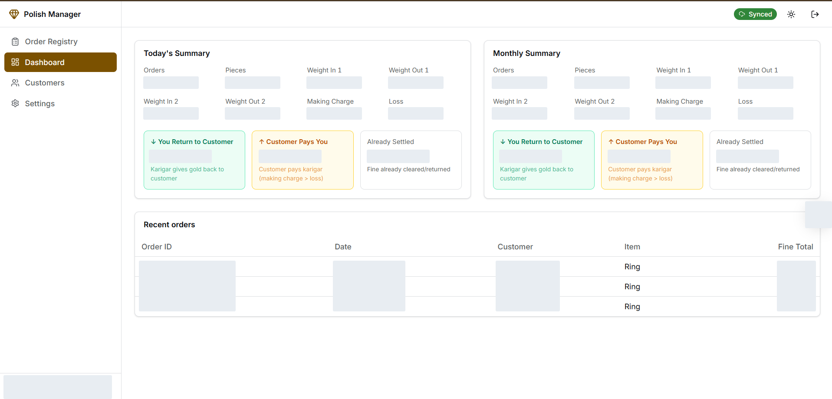Click up arrow icon in Today's Pays You card
This screenshot has height=399, width=832.
[262, 142]
